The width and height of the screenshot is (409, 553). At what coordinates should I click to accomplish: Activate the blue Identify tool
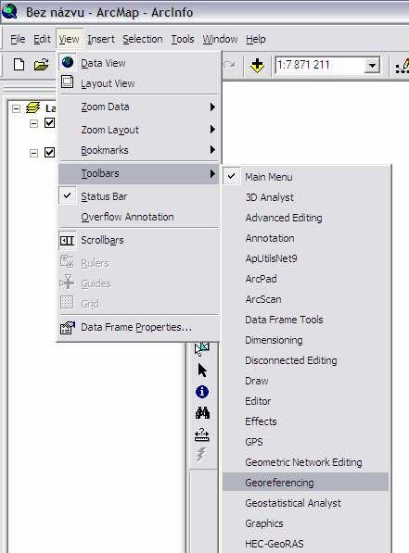[202, 392]
